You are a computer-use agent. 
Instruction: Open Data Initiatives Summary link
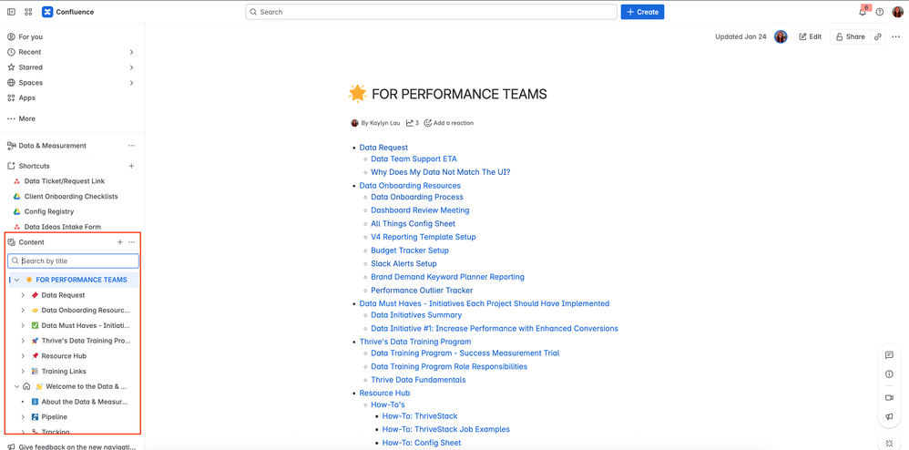[416, 315]
